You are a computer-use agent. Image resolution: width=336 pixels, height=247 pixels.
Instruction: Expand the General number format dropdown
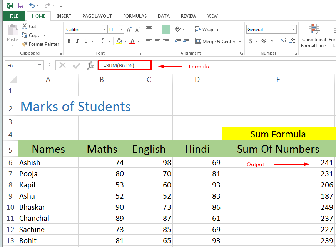pyautogui.click(x=294, y=30)
